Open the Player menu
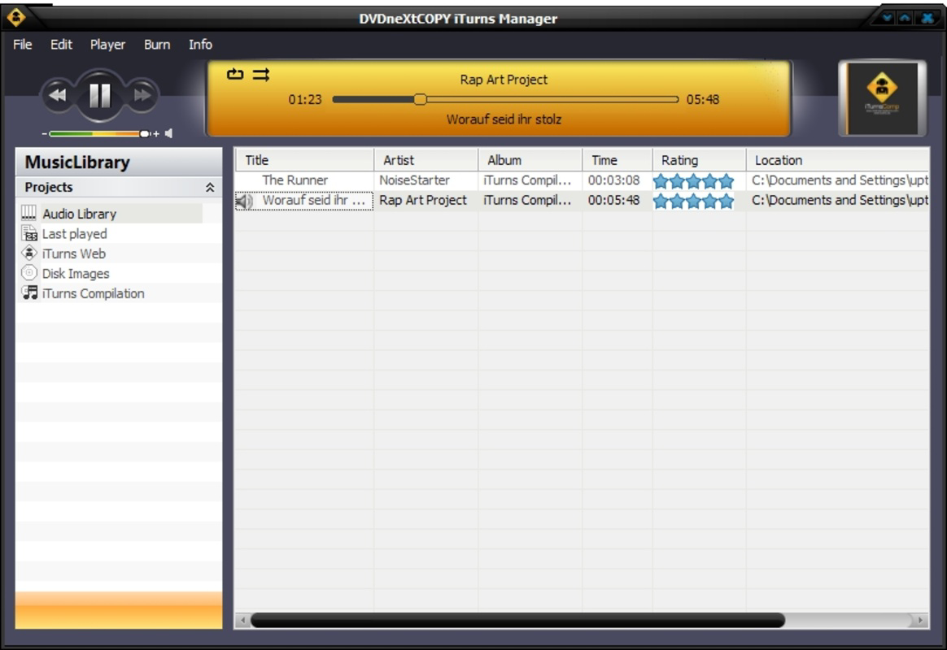The height and width of the screenshot is (650, 947). 107,45
